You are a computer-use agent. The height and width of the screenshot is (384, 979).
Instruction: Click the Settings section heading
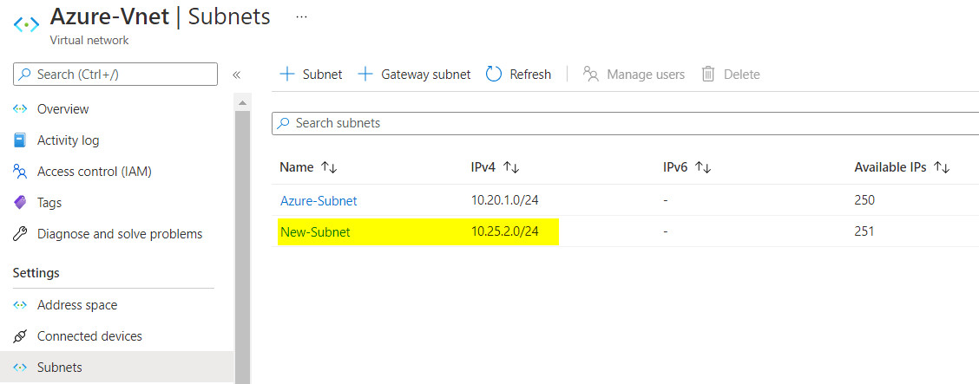coord(36,273)
